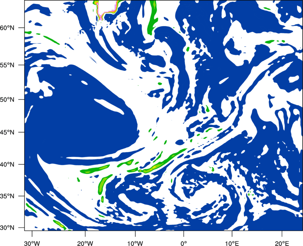Screen dimensions: 303x246
Task: Select the 30°W longitude label
Action: pos(32,243)
